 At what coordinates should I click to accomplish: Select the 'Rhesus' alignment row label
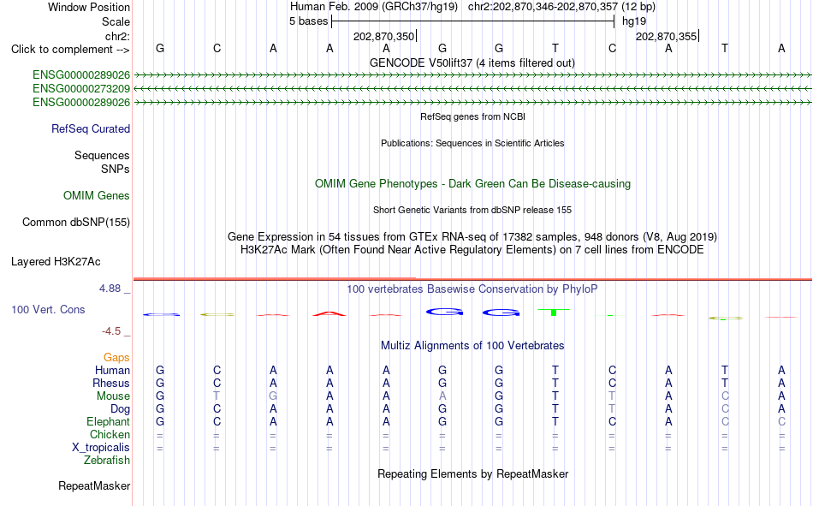pyautogui.click(x=111, y=384)
